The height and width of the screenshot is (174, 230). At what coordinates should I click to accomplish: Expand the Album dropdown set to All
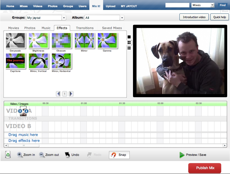click(104, 18)
